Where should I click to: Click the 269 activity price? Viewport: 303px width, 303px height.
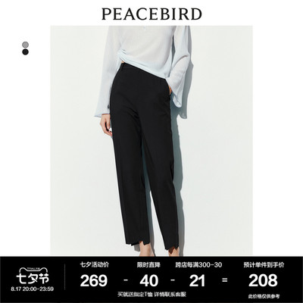tap(94, 281)
